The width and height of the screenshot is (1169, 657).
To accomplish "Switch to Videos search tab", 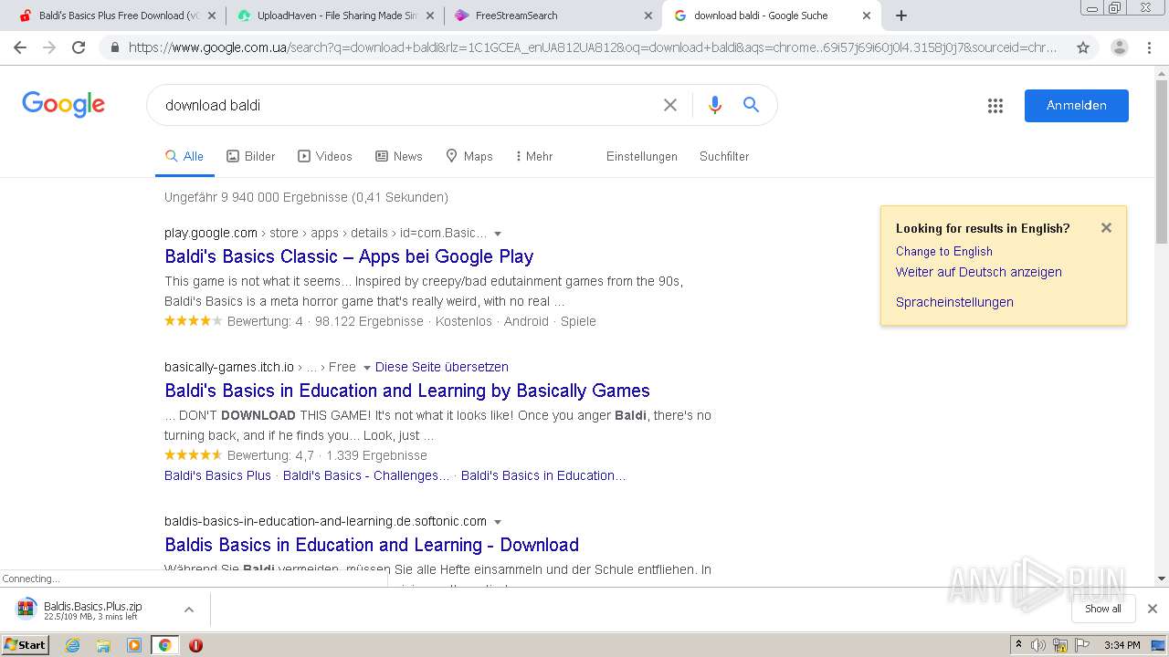I will click(x=325, y=156).
